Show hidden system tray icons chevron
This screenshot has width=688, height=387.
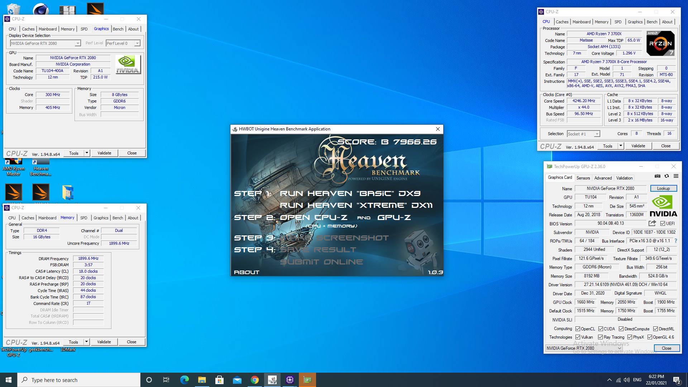click(x=609, y=380)
